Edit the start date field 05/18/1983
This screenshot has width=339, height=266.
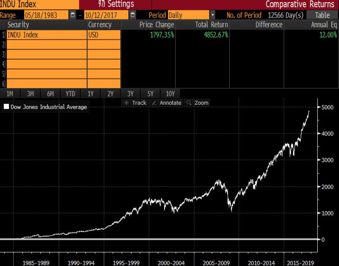46,15
